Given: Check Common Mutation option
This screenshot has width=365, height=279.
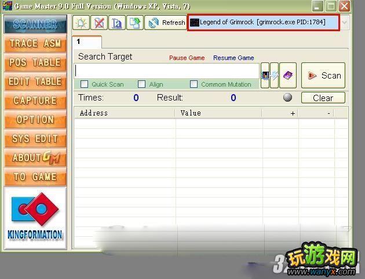Looking at the screenshot, I should [194, 84].
